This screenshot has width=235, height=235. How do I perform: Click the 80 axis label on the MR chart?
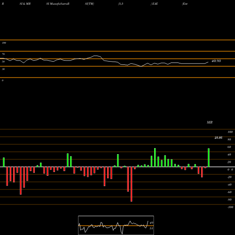point(229,140)
